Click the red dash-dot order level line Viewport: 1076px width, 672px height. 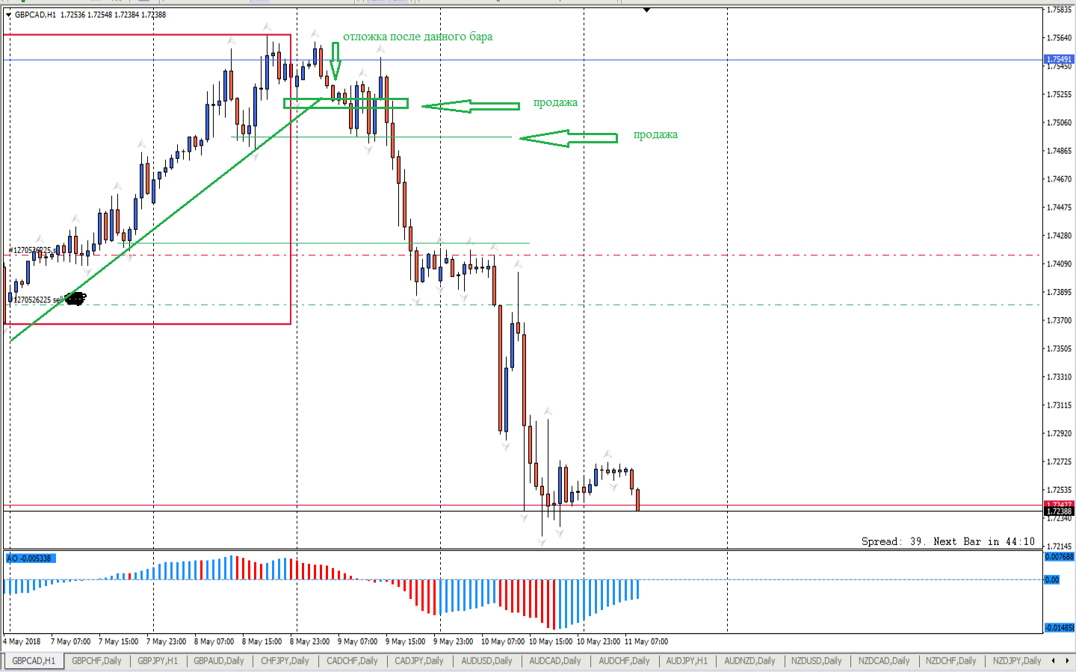coord(523,255)
